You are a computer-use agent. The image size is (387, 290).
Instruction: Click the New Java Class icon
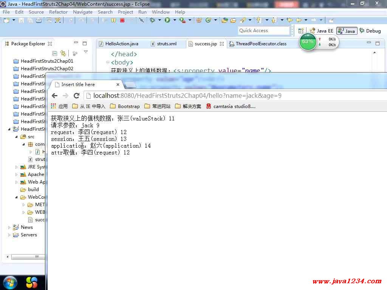(208, 20)
